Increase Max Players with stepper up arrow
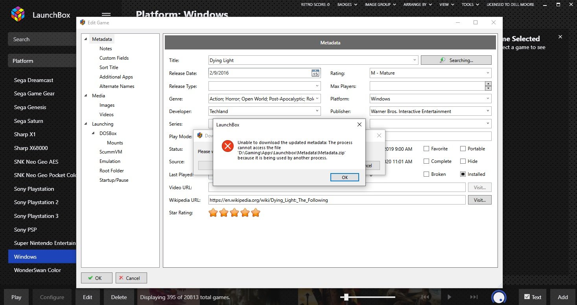Image resolution: width=577 pixels, height=305 pixels. tap(488, 84)
